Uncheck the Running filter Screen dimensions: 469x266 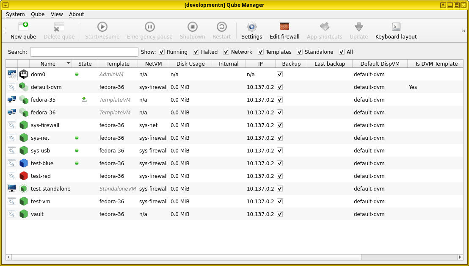tap(161, 52)
